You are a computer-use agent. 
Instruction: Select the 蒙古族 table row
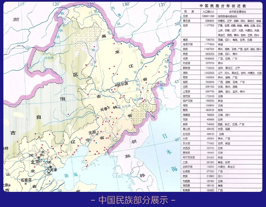coord(222,21)
